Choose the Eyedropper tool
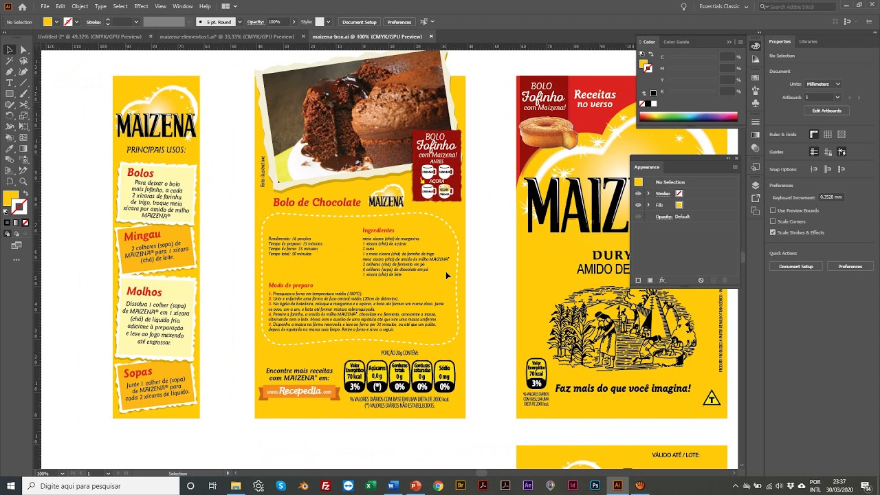This screenshot has height=495, width=880. (10, 148)
